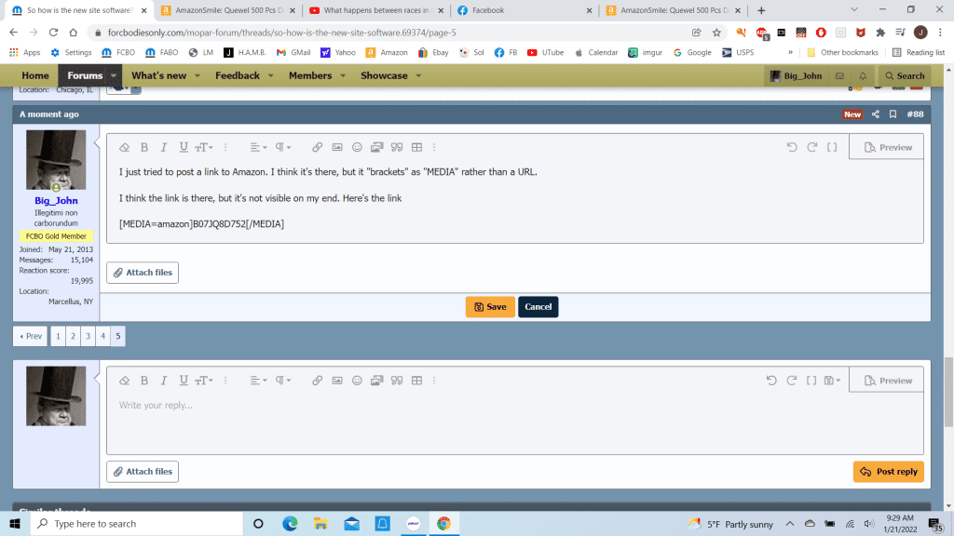
Task: Toggle BB code mode in the edit toolbar
Action: [832, 147]
